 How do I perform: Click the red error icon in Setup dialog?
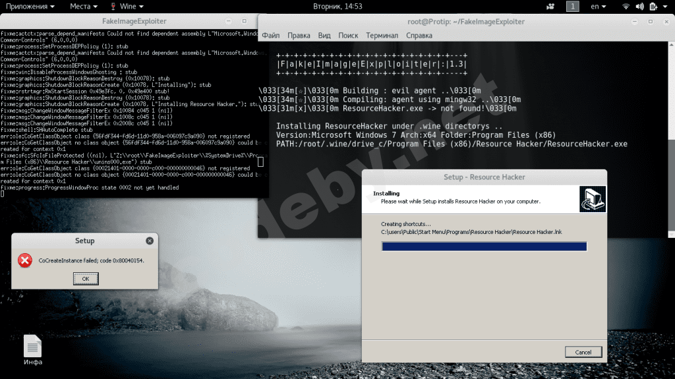tap(25, 260)
